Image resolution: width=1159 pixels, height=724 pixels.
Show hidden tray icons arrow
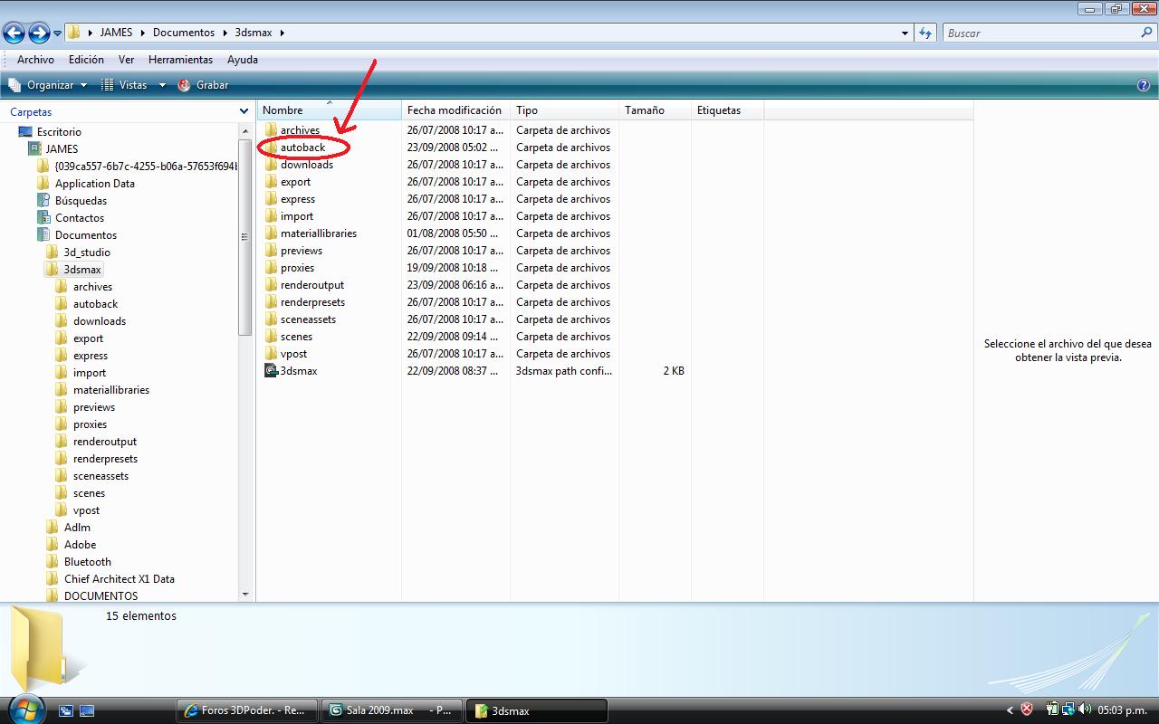pyautogui.click(x=1011, y=710)
